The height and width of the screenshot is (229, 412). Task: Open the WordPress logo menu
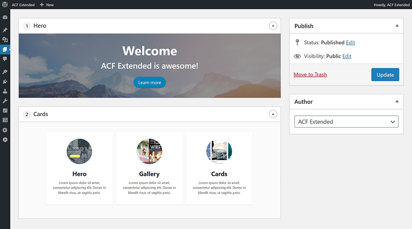coord(5,5)
